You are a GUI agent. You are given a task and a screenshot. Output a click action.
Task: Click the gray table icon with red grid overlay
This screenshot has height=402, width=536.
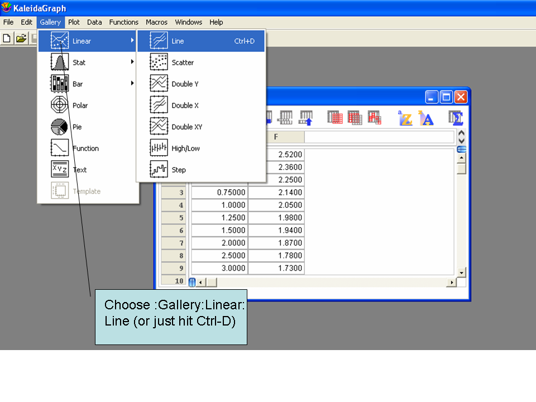[335, 118]
